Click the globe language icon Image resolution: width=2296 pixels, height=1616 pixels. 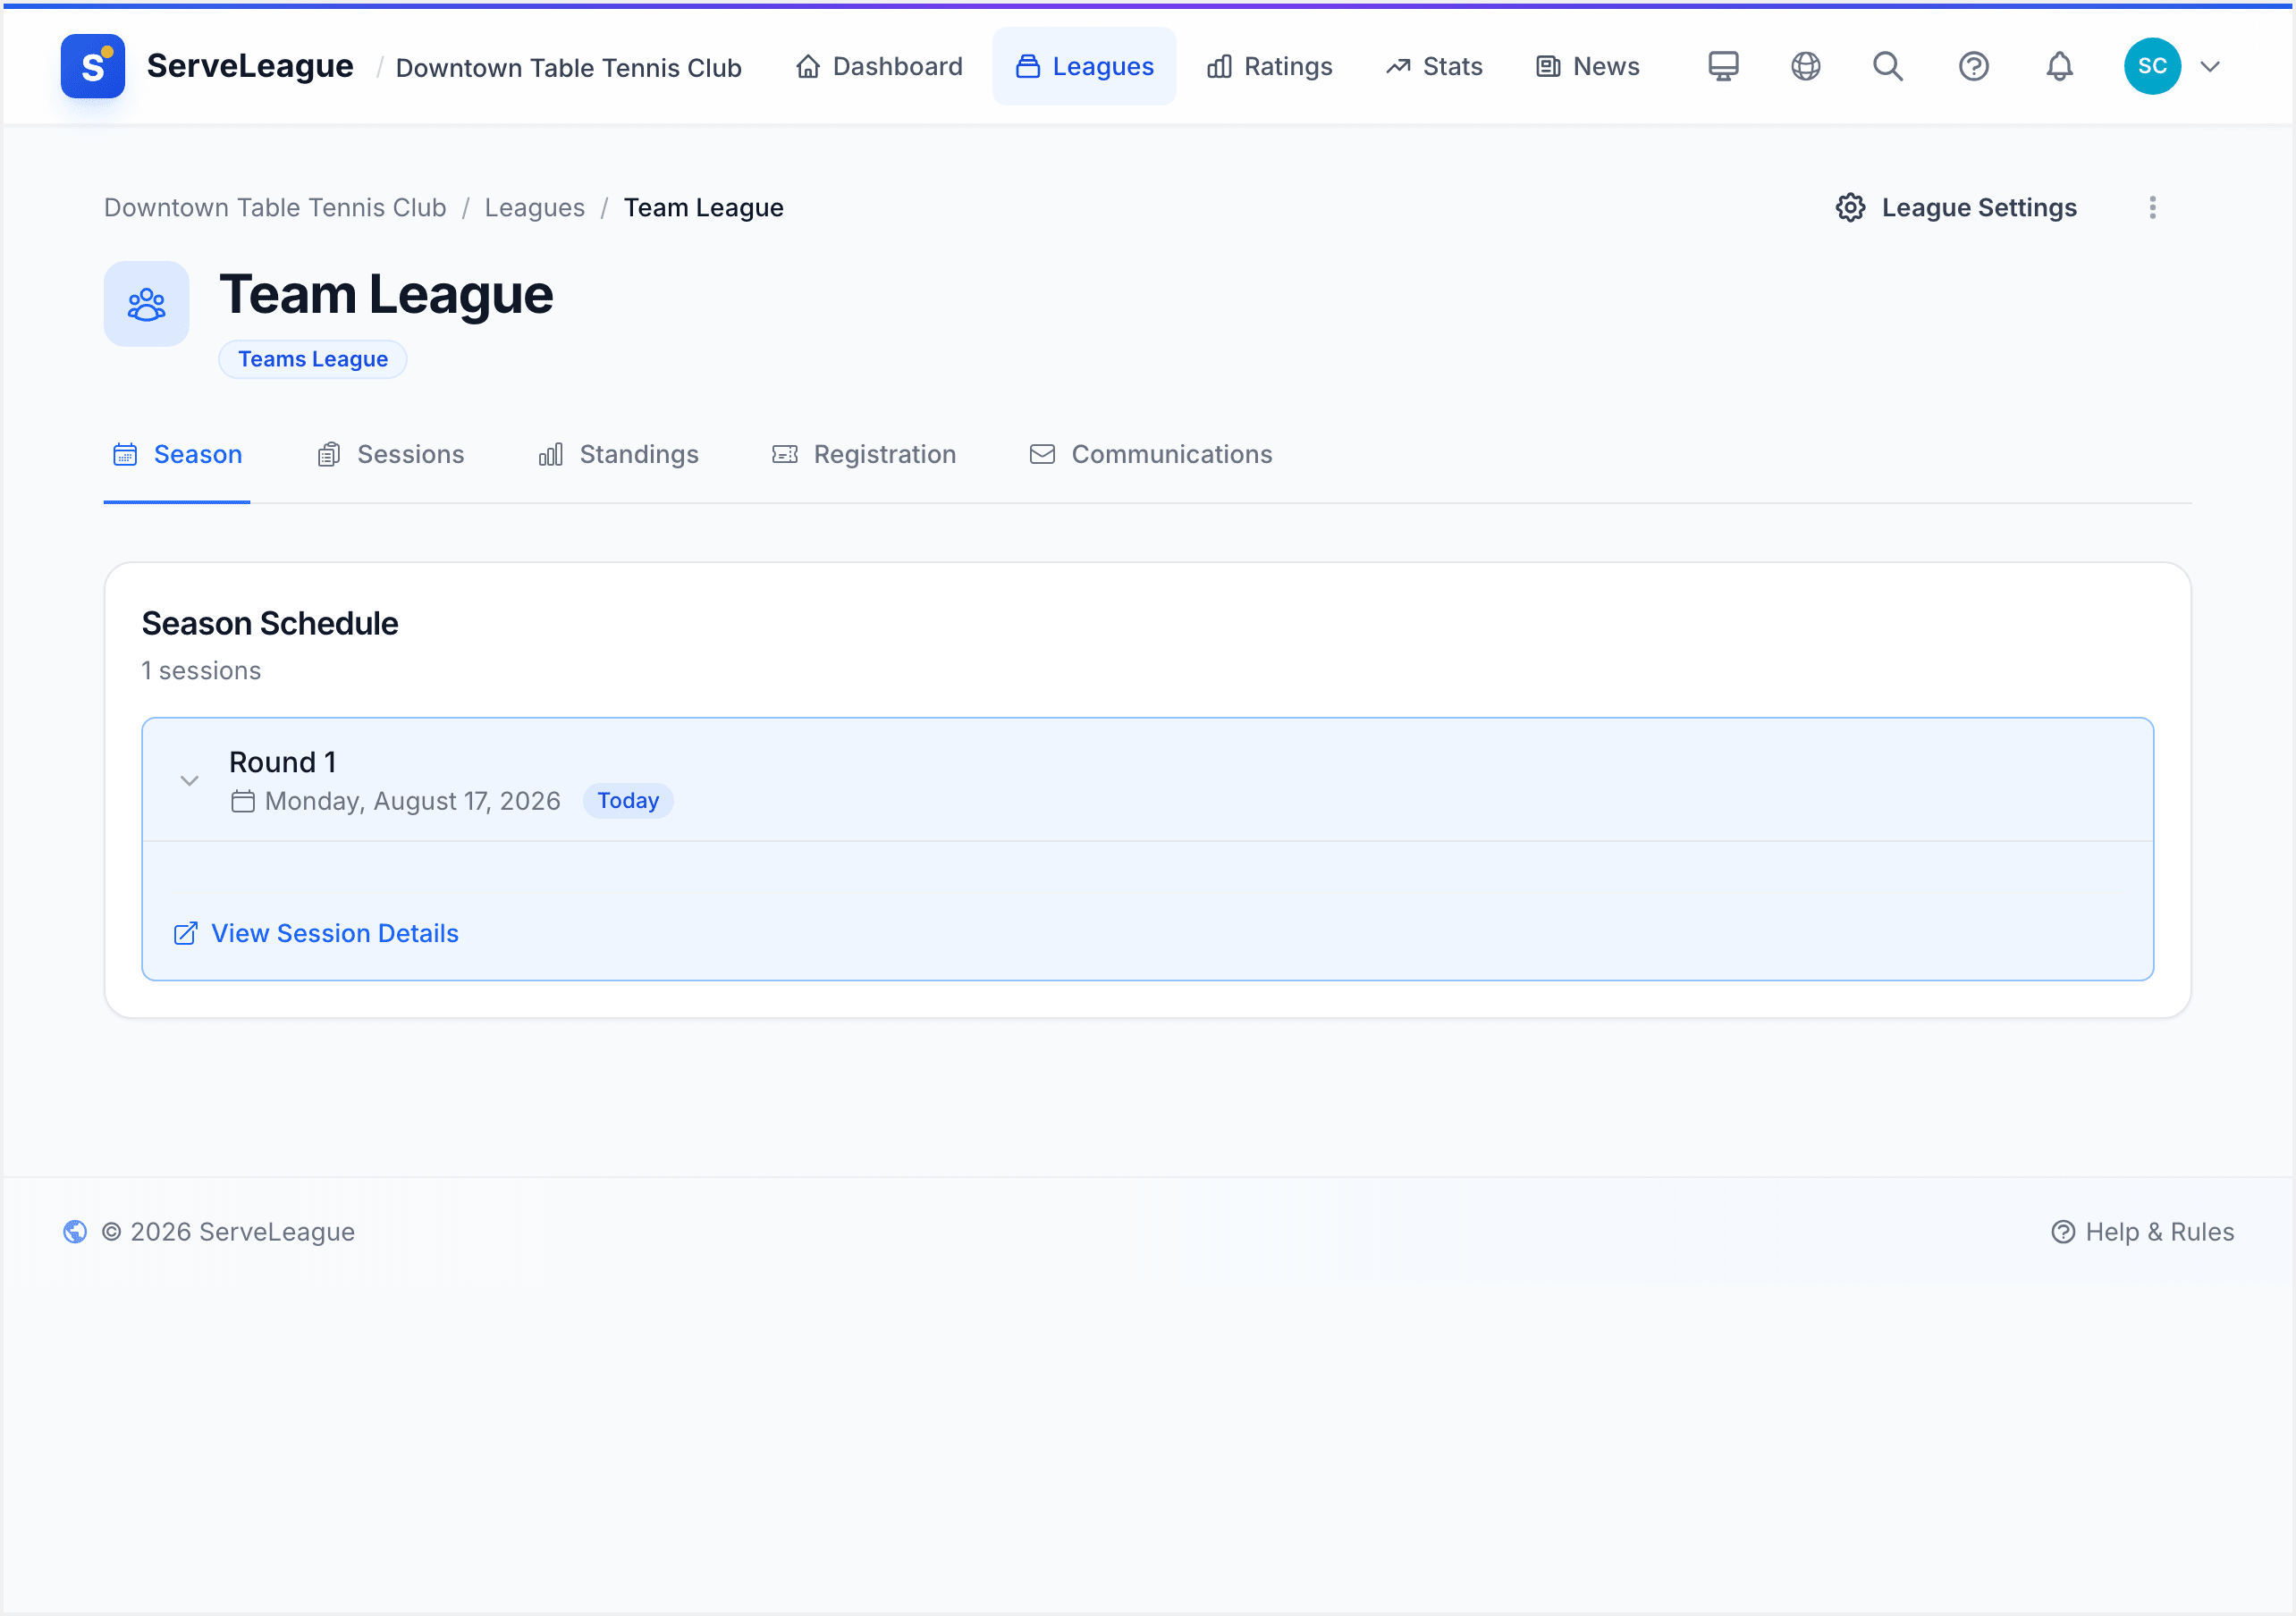pos(1805,66)
